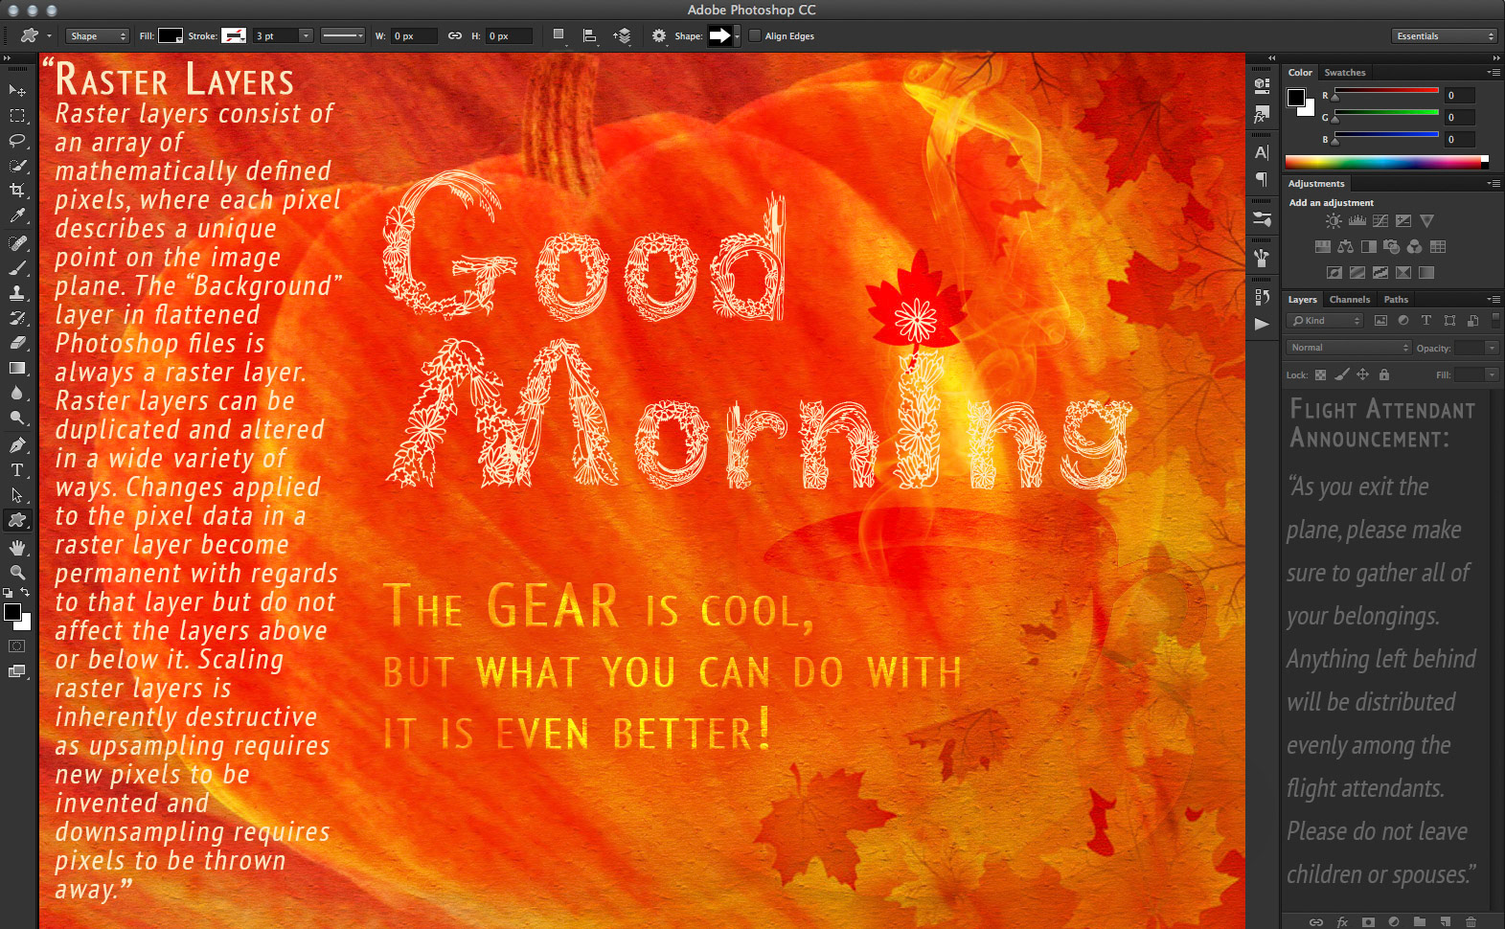The height and width of the screenshot is (929, 1505).
Task: Add a Curves adjustment
Action: 1380,221
